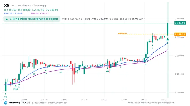This screenshot has height=106, width=190.
Task: Click the 19:00 time axis label
Action: click(x=124, y=100)
